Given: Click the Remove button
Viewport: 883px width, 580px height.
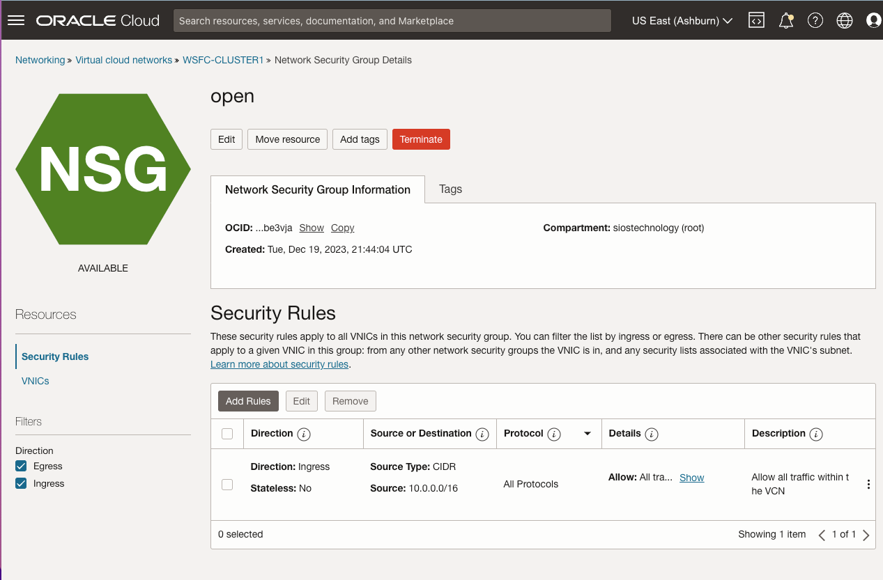Looking at the screenshot, I should pyautogui.click(x=350, y=401).
